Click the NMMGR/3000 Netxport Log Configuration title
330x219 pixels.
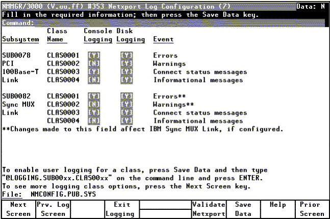pyautogui.click(x=116, y=7)
